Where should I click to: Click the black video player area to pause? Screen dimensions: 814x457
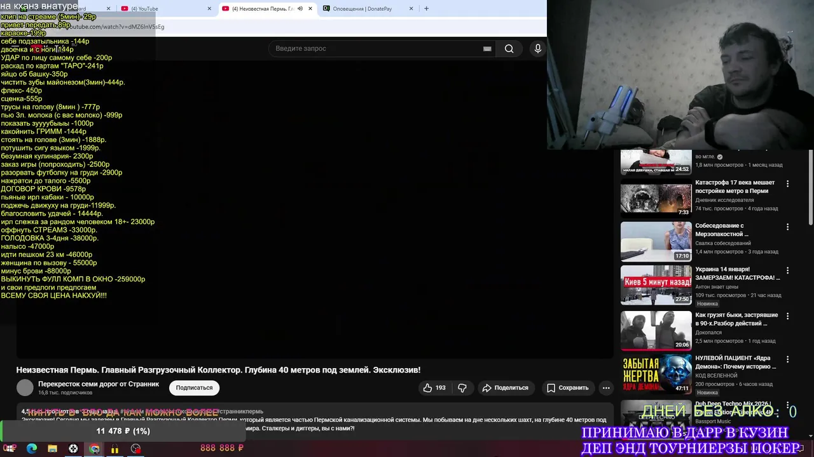tap(315, 209)
